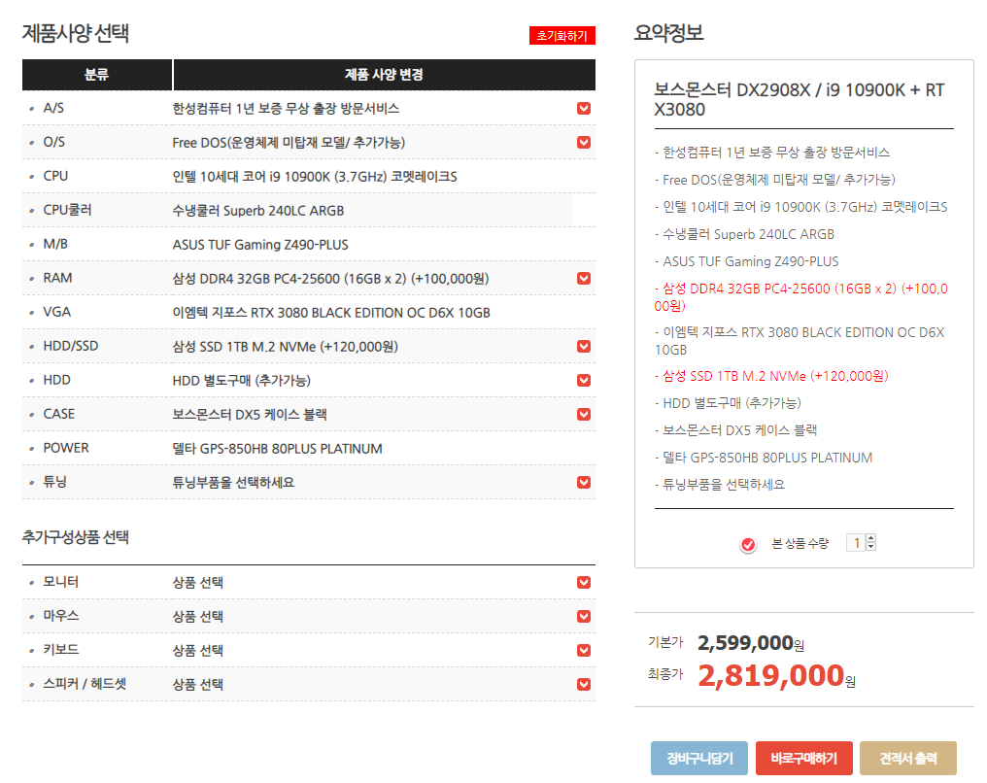Click the VGA category label
Screen dimensions: 987x783
pos(56,312)
